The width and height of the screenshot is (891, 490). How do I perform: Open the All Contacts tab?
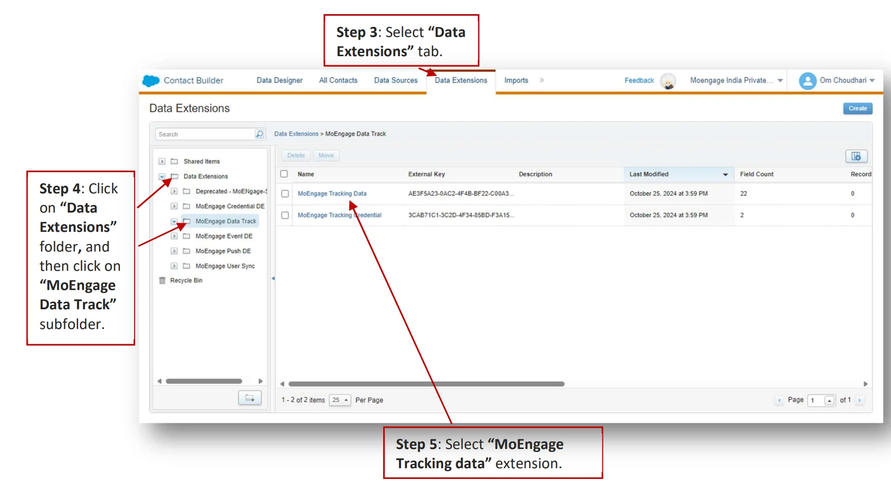pos(338,80)
